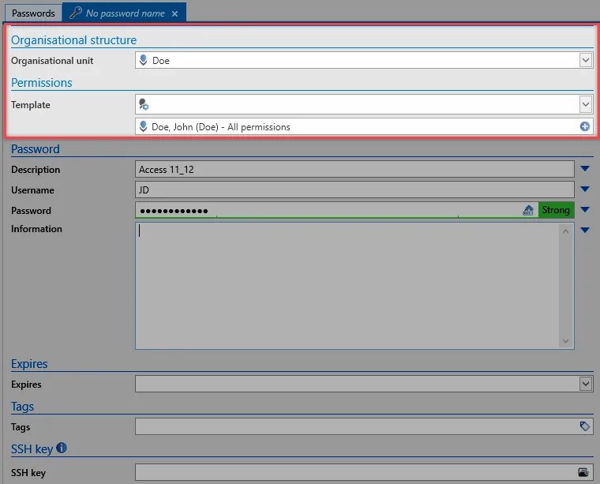Viewport: 600px width, 484px height.
Task: Click the key icon on the password tab
Action: coord(75,13)
